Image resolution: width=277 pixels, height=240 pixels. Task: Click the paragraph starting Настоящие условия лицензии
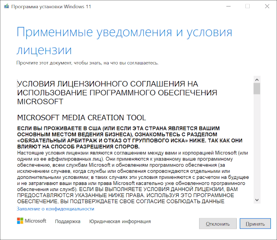pyautogui.click(x=133, y=177)
